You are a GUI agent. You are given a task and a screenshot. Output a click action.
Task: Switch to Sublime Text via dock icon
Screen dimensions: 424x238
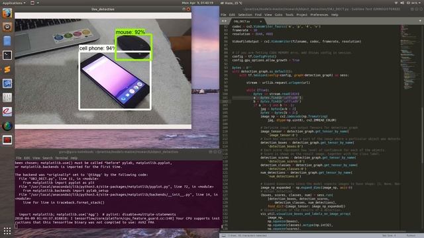(7, 69)
